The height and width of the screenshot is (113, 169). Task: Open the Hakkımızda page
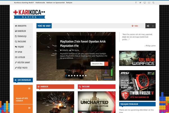(40, 3)
